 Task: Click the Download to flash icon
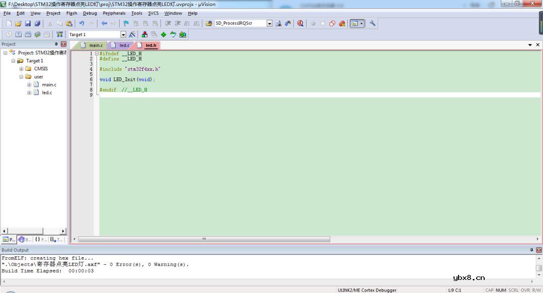coord(59,35)
